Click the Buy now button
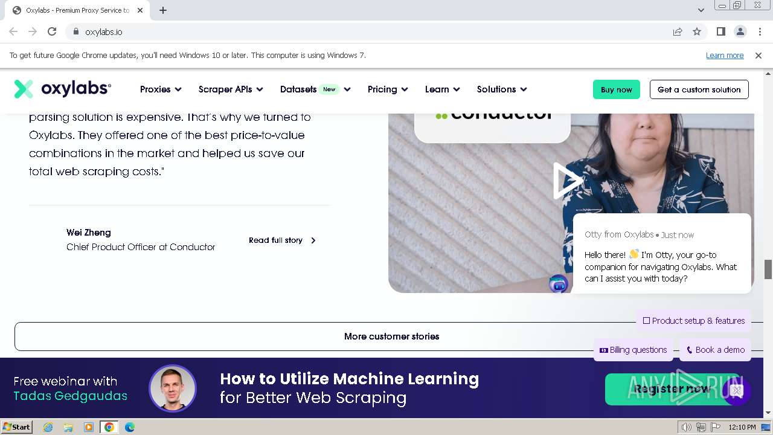 pyautogui.click(x=617, y=89)
